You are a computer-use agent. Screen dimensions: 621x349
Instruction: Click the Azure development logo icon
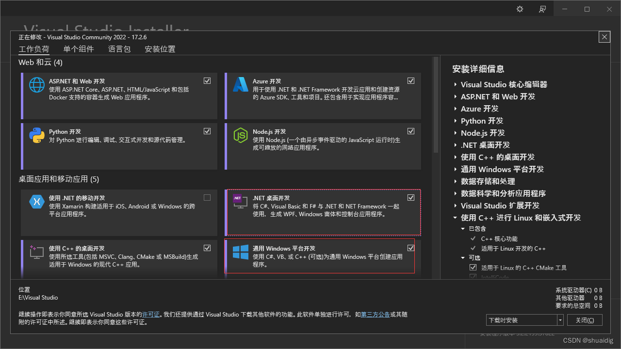(x=241, y=85)
